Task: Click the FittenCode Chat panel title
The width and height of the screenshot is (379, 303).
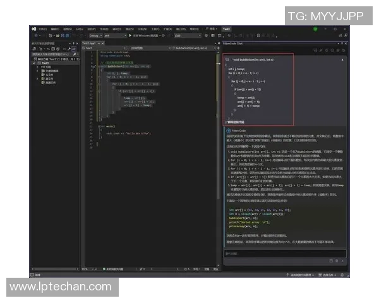Action: click(232, 44)
